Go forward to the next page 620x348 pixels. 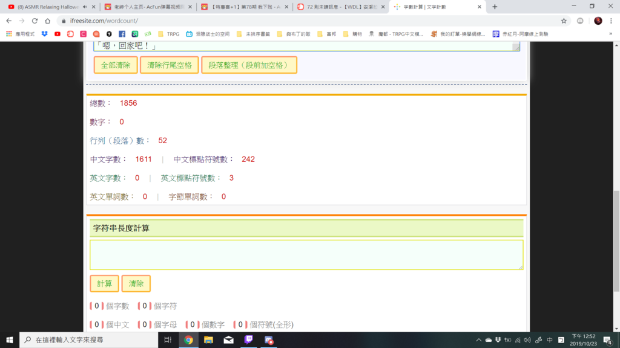click(x=22, y=21)
